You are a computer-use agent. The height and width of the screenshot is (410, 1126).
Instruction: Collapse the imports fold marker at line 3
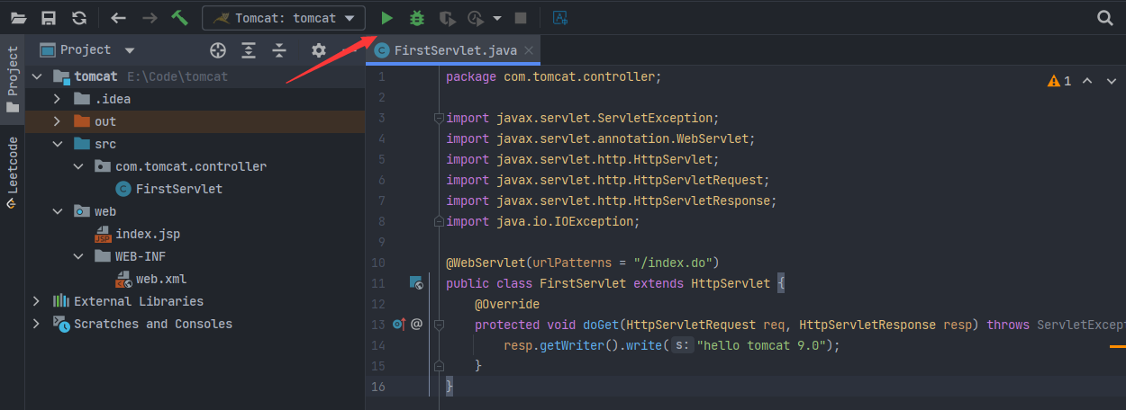438,118
